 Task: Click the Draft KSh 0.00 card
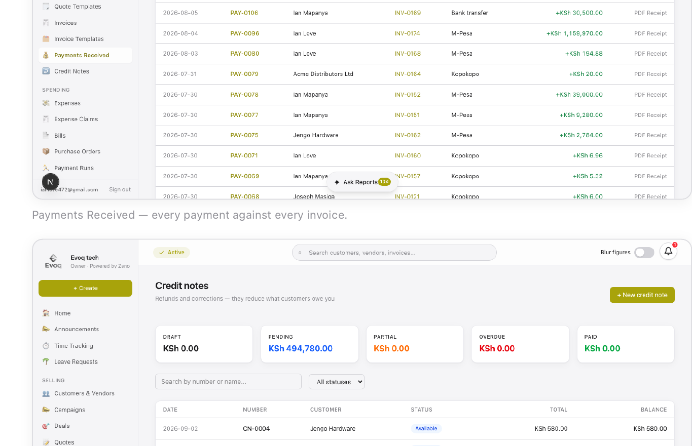point(204,344)
